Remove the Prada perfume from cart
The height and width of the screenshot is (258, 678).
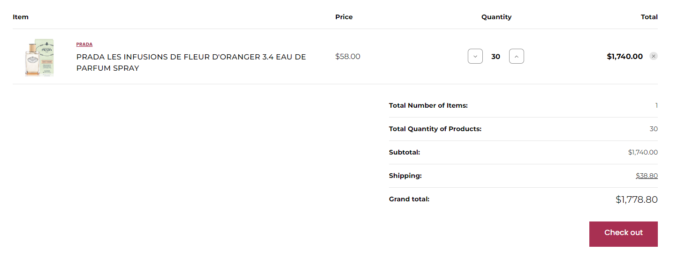pyautogui.click(x=653, y=56)
